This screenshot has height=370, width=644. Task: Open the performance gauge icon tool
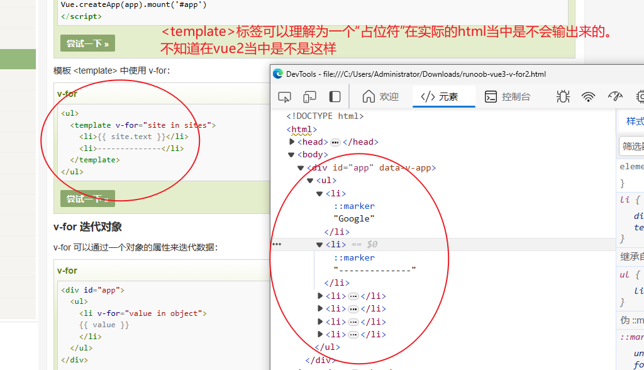tap(615, 97)
